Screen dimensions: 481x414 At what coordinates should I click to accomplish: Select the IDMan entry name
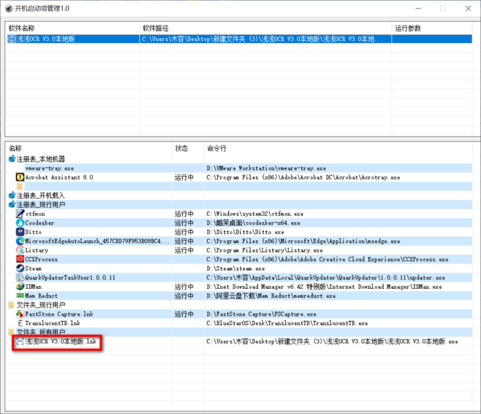pyautogui.click(x=33, y=287)
